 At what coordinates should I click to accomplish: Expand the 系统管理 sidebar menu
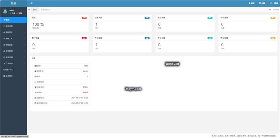[13, 32]
